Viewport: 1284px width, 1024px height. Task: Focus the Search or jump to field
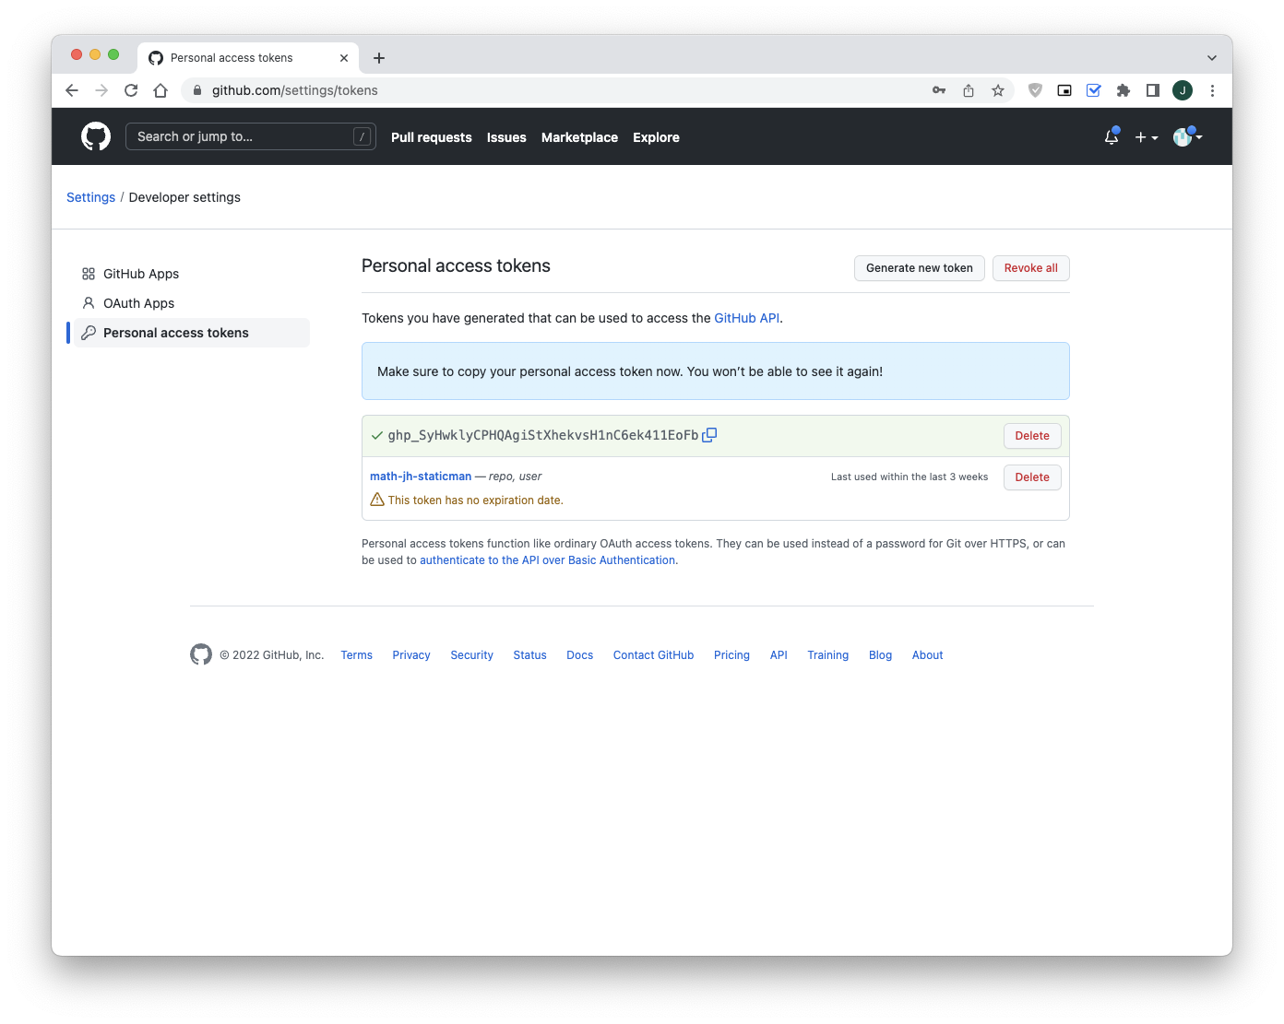coord(251,136)
